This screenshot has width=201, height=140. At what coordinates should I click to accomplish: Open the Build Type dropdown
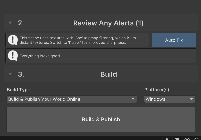click(72, 99)
